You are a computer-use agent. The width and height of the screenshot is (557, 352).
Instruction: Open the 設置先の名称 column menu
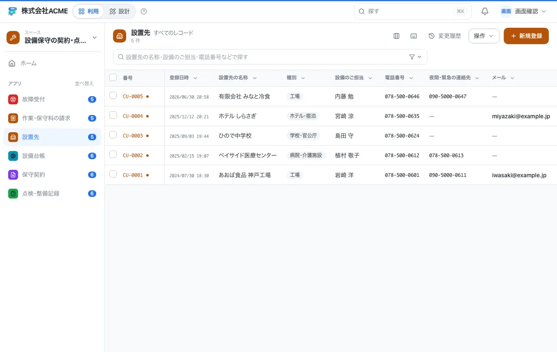click(255, 78)
